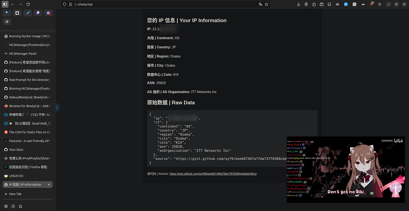Open the cloud-shaped extension icon
This screenshot has width=409, height=211.
(x=363, y=4)
